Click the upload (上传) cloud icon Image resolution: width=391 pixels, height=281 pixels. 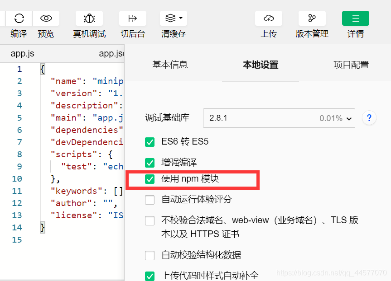point(269,18)
